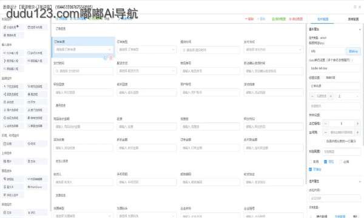Switch to the 表单配置 tab
The image size is (364, 218).
(353, 19)
